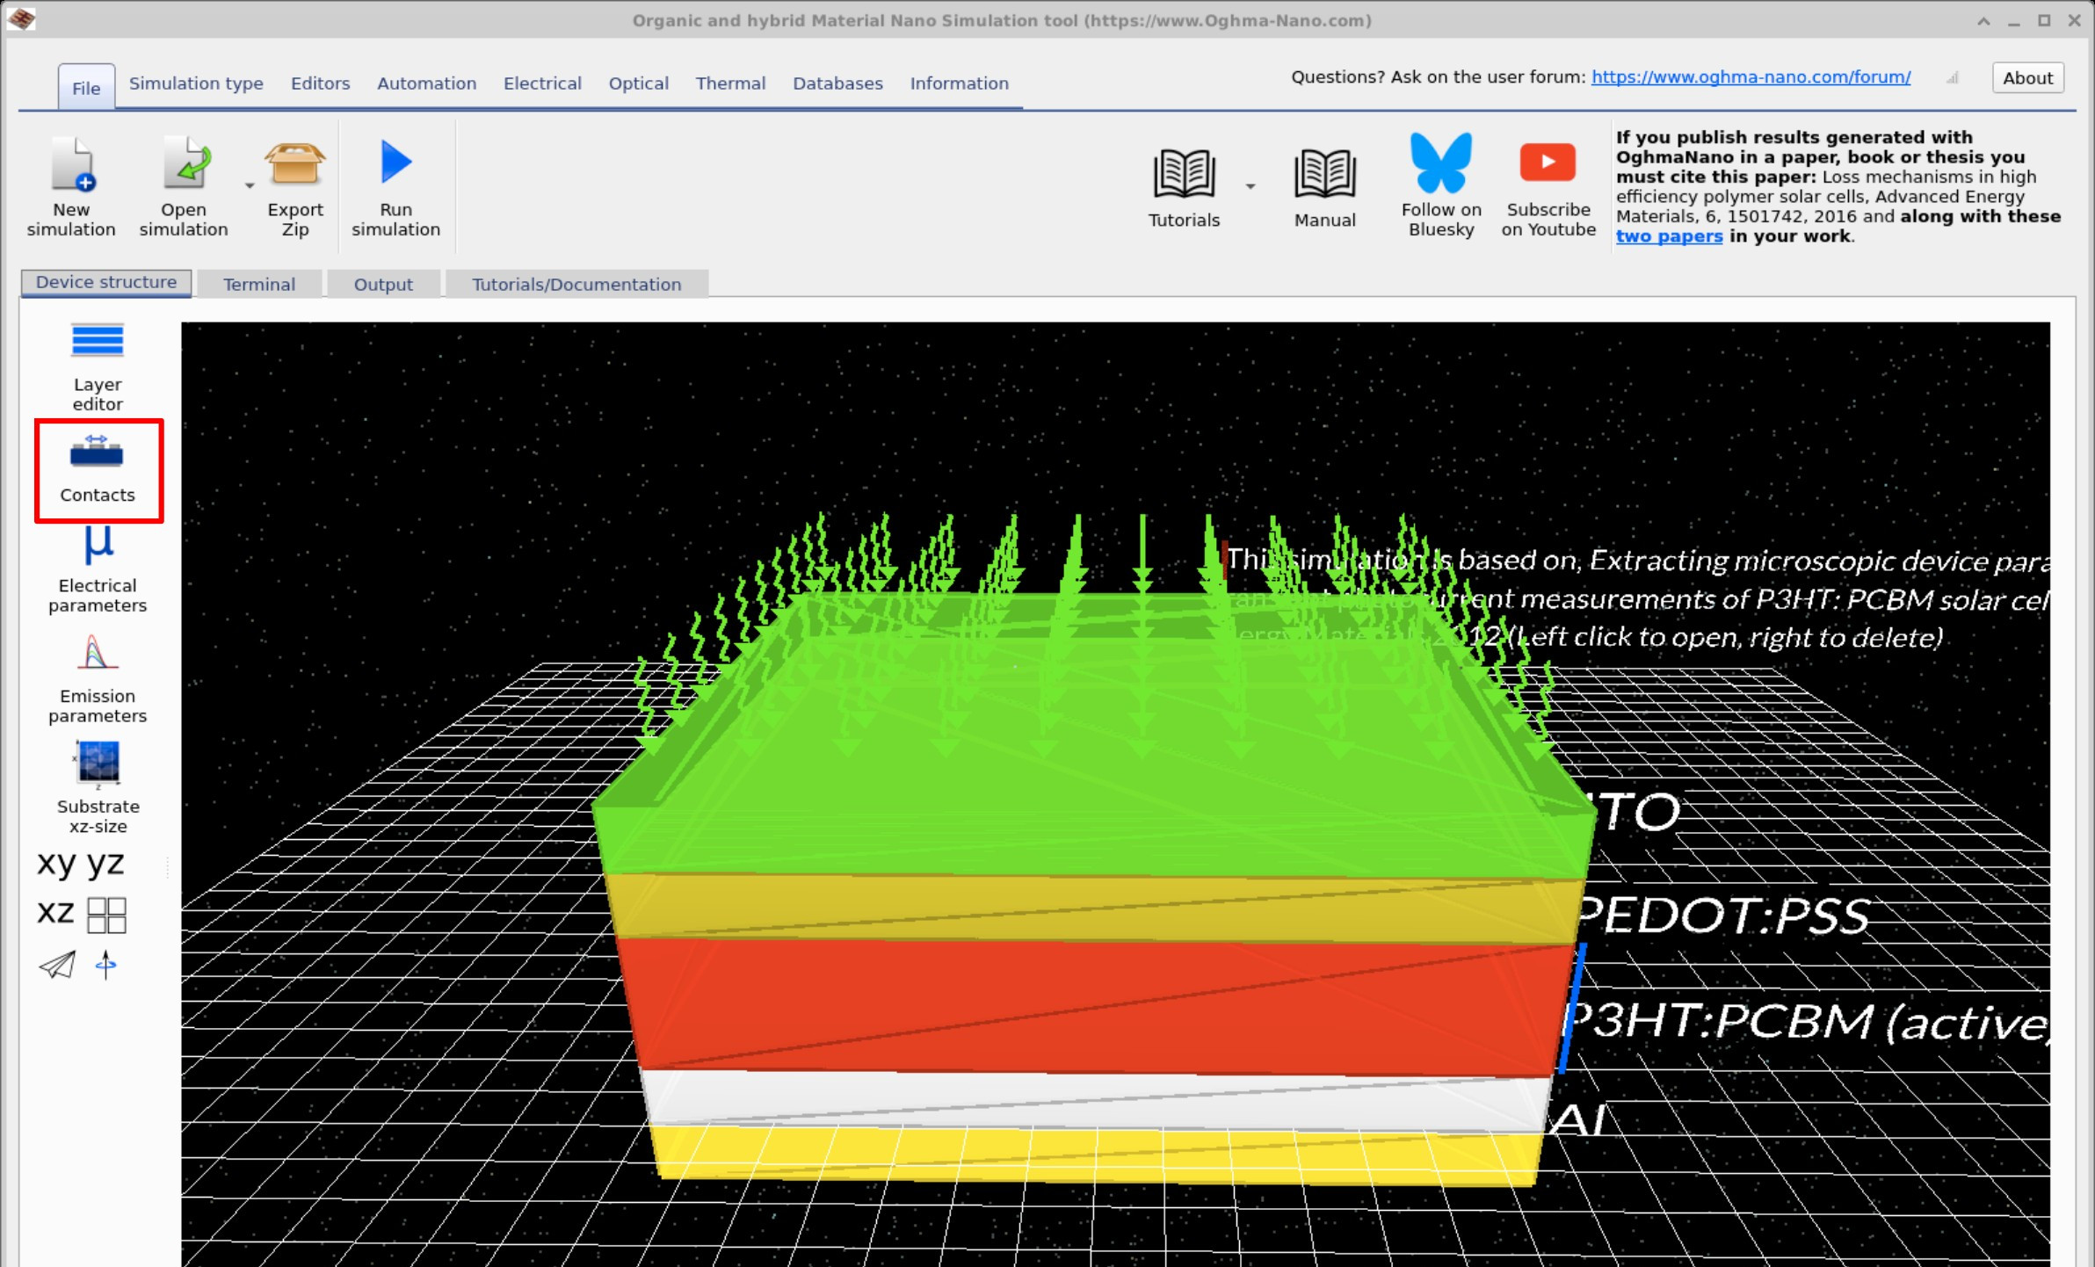This screenshot has height=1267, width=2095.
Task: Click the About button
Action: tap(2027, 77)
